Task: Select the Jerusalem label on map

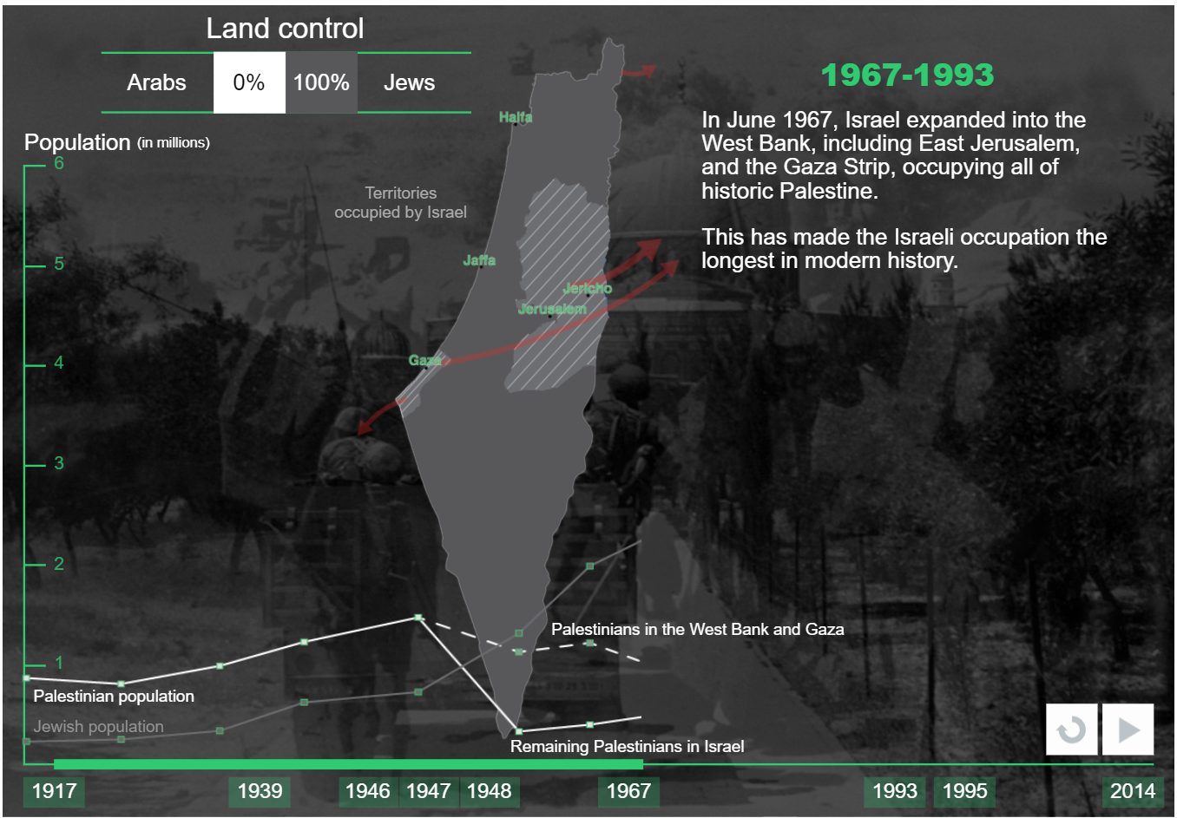Action: click(552, 309)
